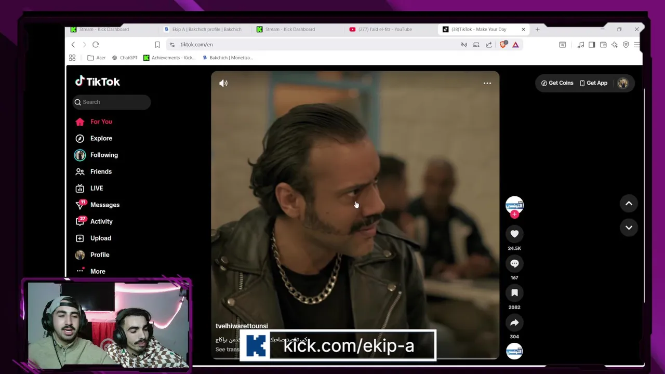
Task: Go to next video with down chevron
Action: (x=629, y=228)
